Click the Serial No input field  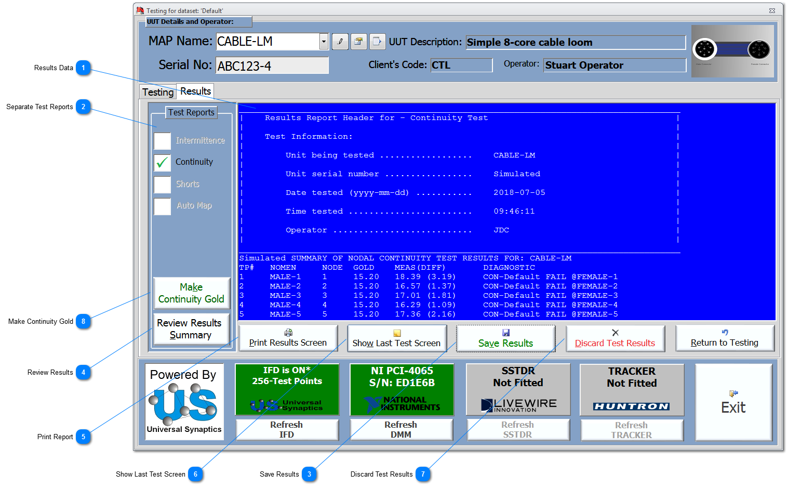click(272, 66)
